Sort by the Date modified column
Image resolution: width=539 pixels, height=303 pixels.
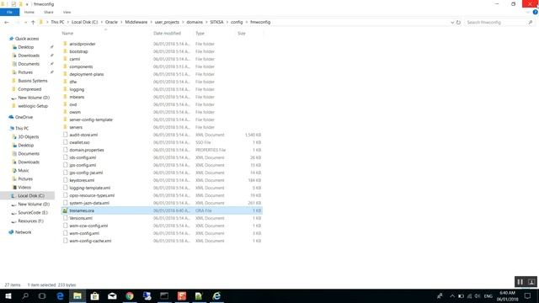tap(167, 34)
